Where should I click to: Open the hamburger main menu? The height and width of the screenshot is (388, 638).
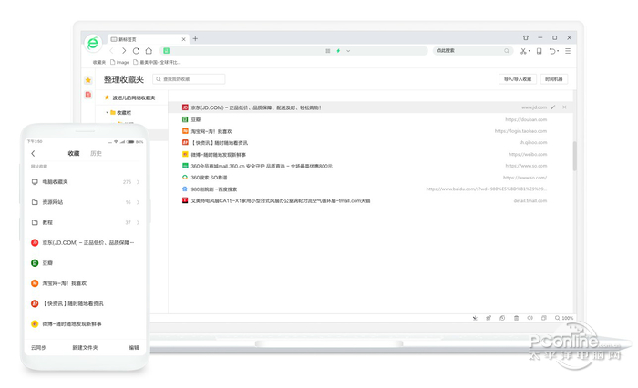(x=568, y=51)
